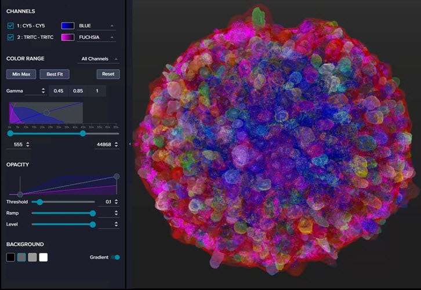Click the Ramp slider handle
Screen dimensions: 421x290
(x=92, y=213)
